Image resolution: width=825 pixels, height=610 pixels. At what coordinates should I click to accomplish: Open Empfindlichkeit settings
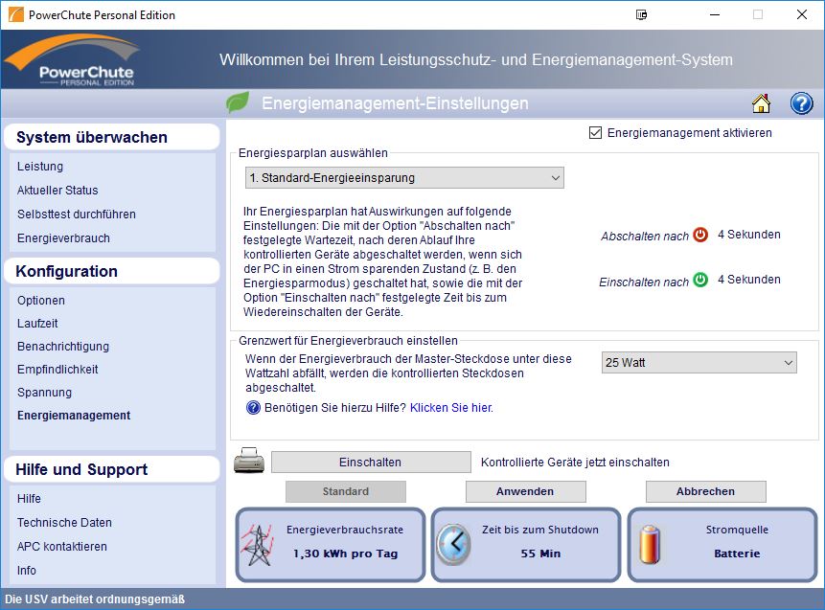pyautogui.click(x=57, y=370)
